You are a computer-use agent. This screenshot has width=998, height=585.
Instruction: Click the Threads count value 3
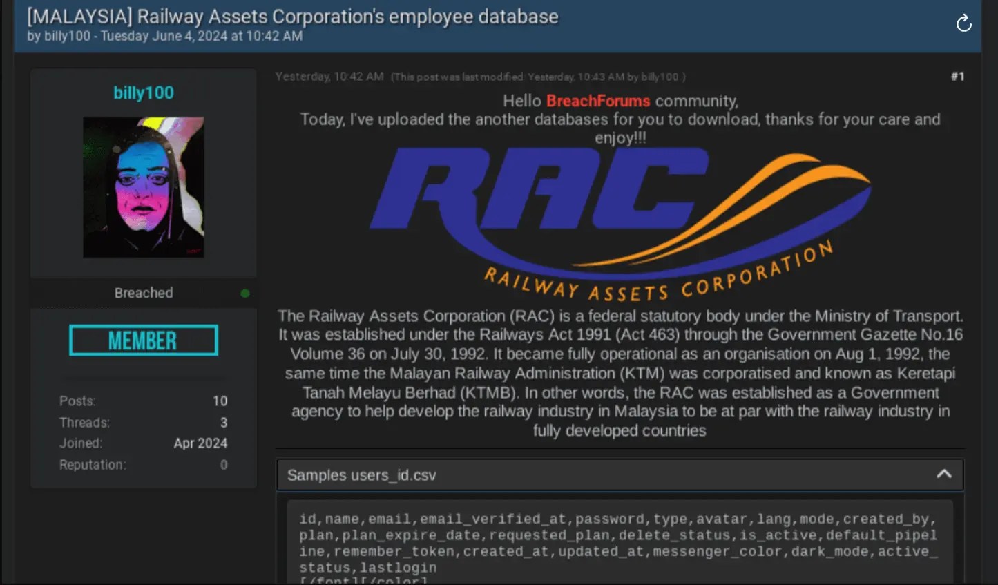pyautogui.click(x=222, y=422)
